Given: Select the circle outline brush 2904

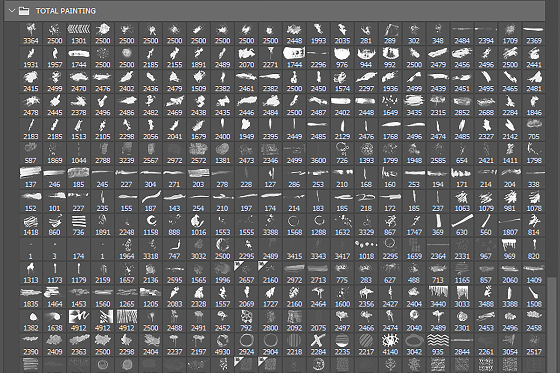Looking at the screenshot, I should [271, 345].
